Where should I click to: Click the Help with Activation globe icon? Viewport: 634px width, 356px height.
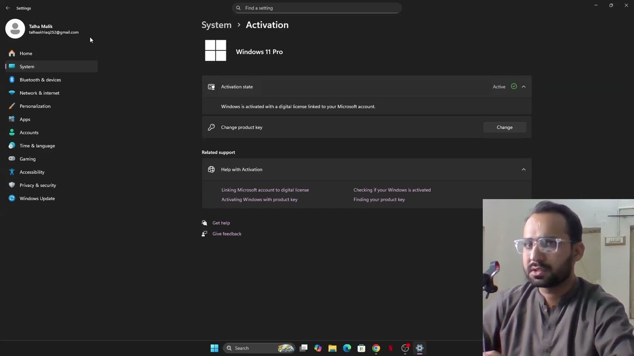point(211,170)
